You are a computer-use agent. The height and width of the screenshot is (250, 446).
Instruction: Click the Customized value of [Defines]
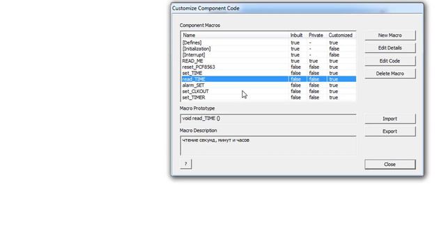pyautogui.click(x=334, y=42)
